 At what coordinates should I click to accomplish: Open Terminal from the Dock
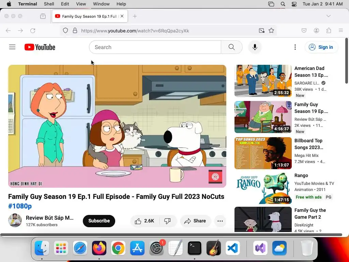point(195,248)
